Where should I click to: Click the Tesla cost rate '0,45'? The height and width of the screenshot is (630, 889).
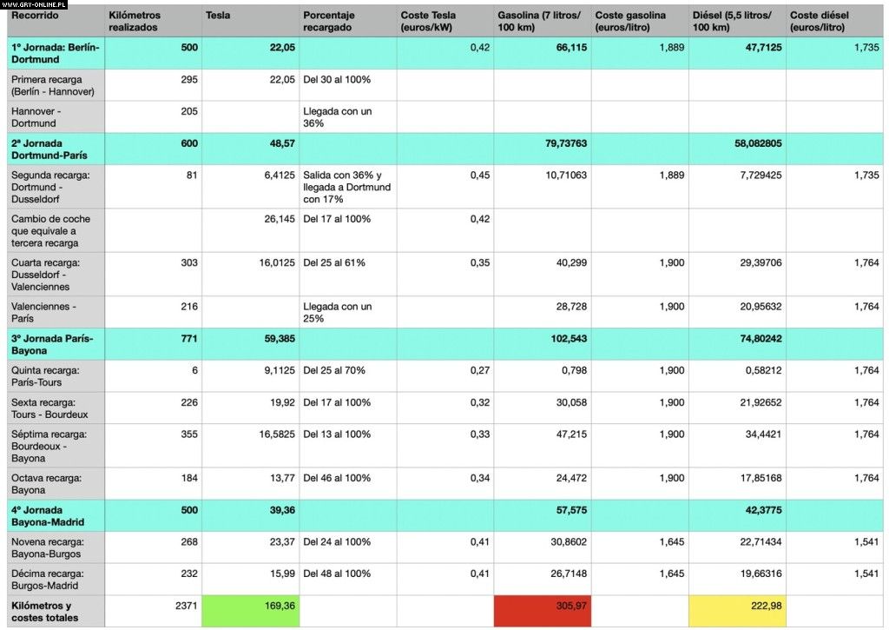click(x=479, y=175)
